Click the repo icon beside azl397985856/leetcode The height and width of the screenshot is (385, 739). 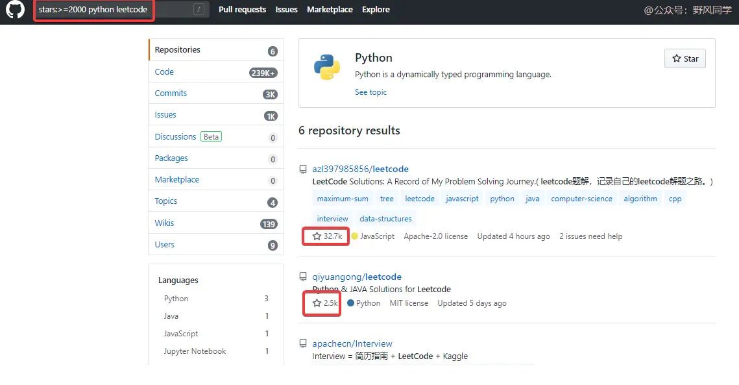[303, 169]
